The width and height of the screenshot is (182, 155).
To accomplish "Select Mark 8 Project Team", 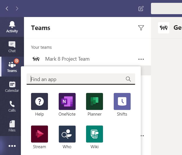I will click(67, 59).
